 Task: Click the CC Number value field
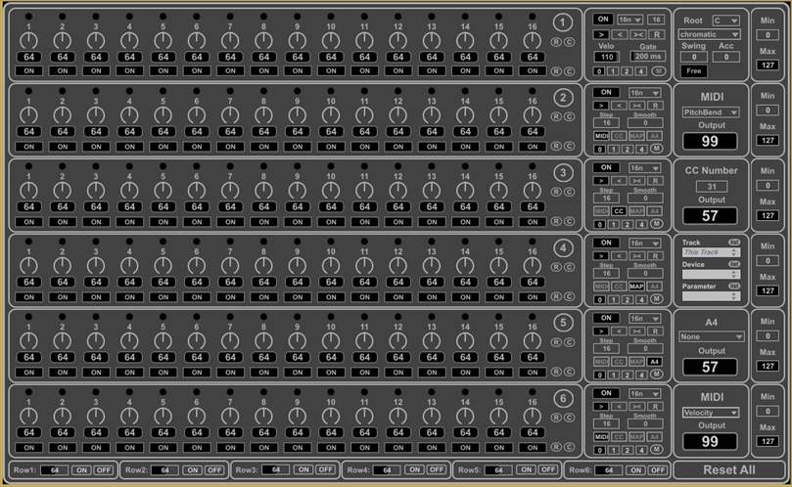pos(712,186)
